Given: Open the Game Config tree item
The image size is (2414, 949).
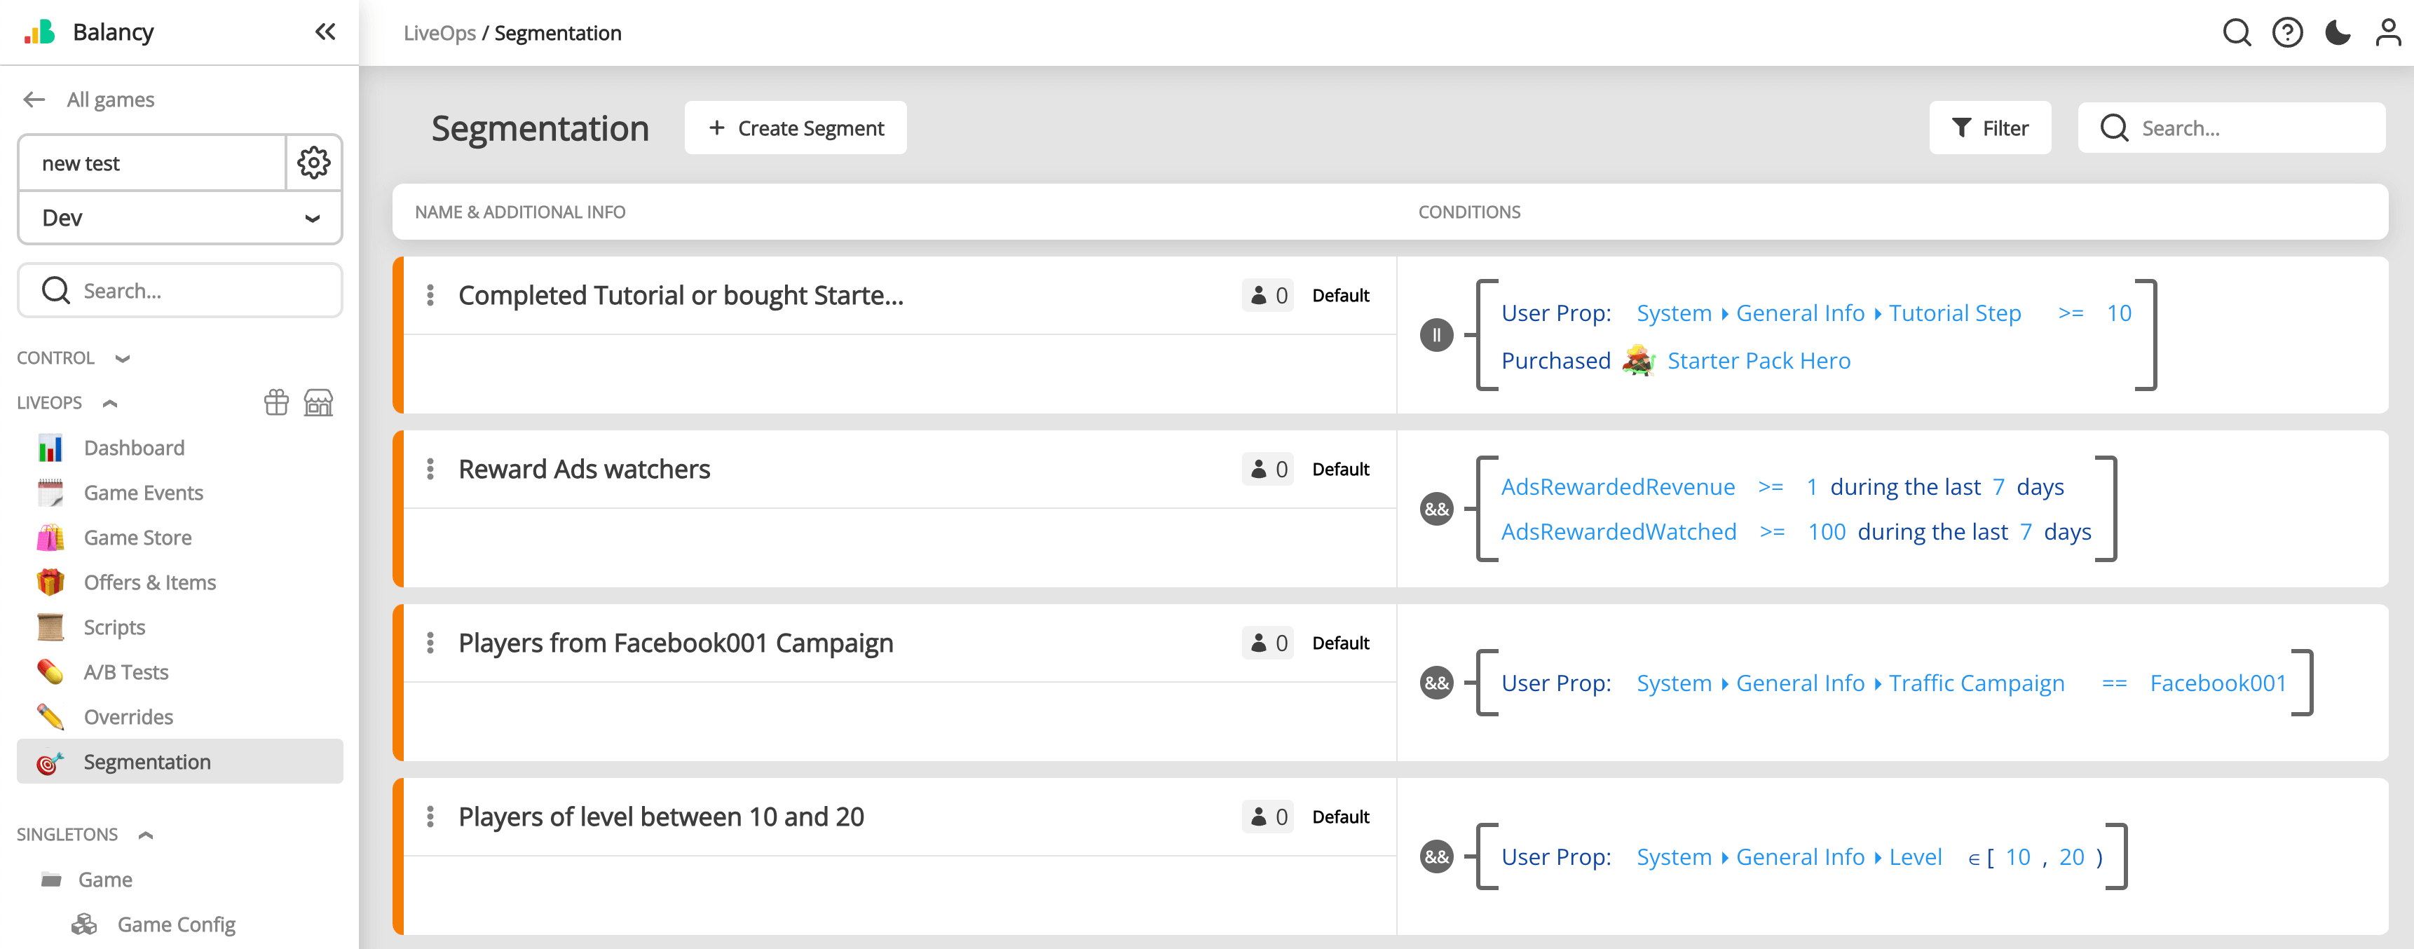Looking at the screenshot, I should [x=175, y=924].
